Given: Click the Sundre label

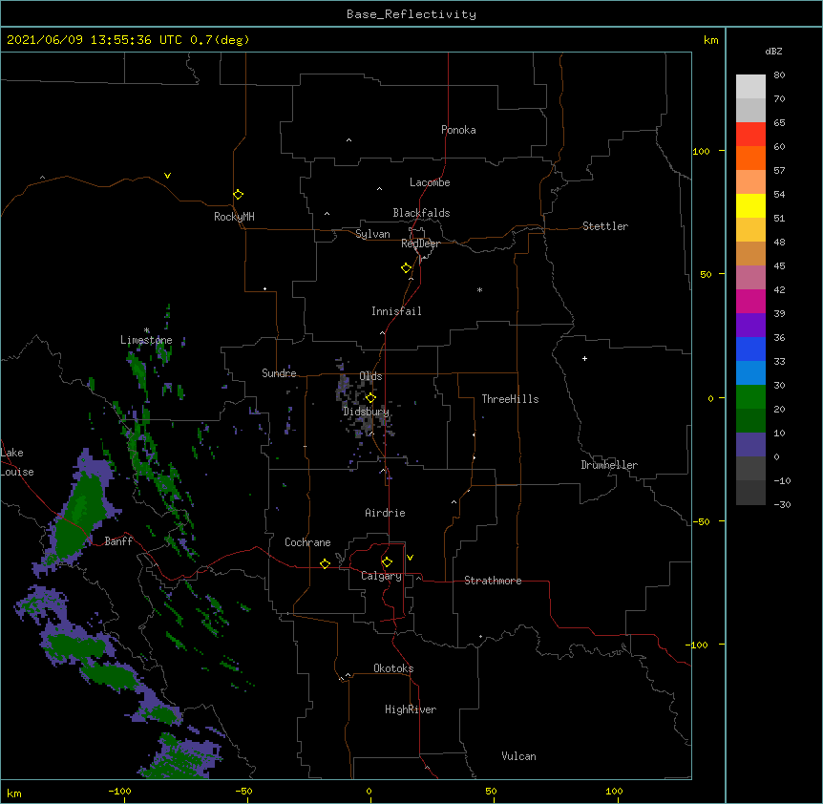Looking at the screenshot, I should [x=279, y=373].
